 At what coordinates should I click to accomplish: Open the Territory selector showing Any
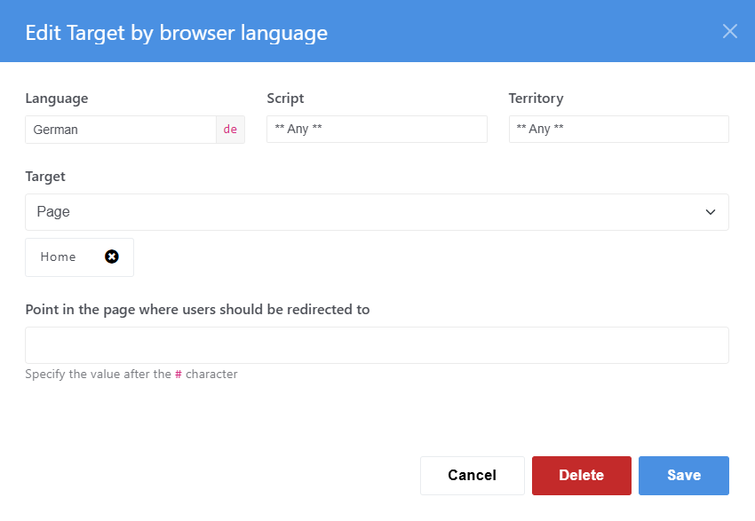619,129
